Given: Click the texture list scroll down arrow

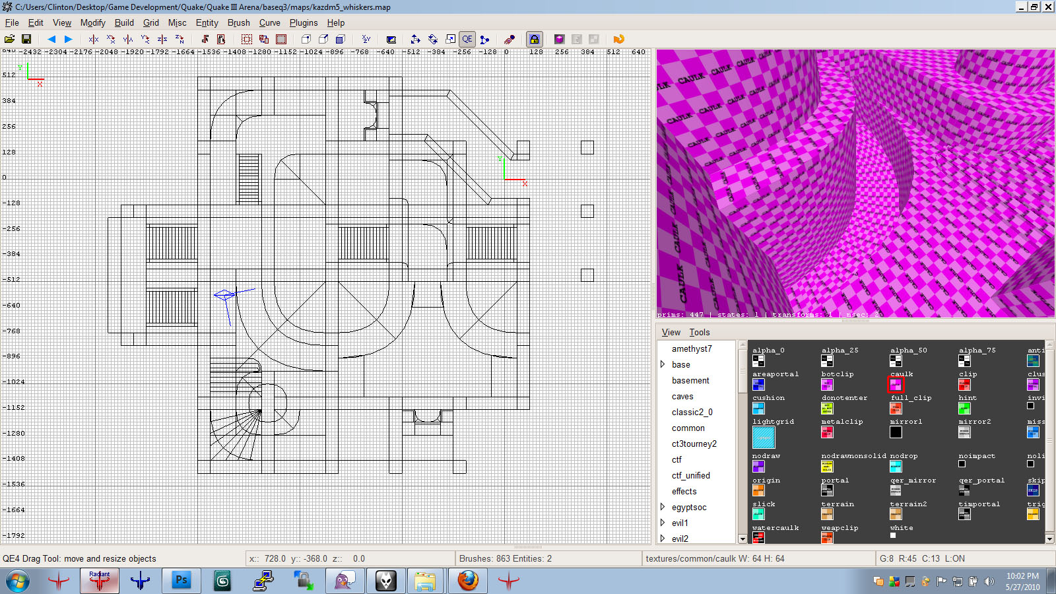Looking at the screenshot, I should pyautogui.click(x=1049, y=539).
